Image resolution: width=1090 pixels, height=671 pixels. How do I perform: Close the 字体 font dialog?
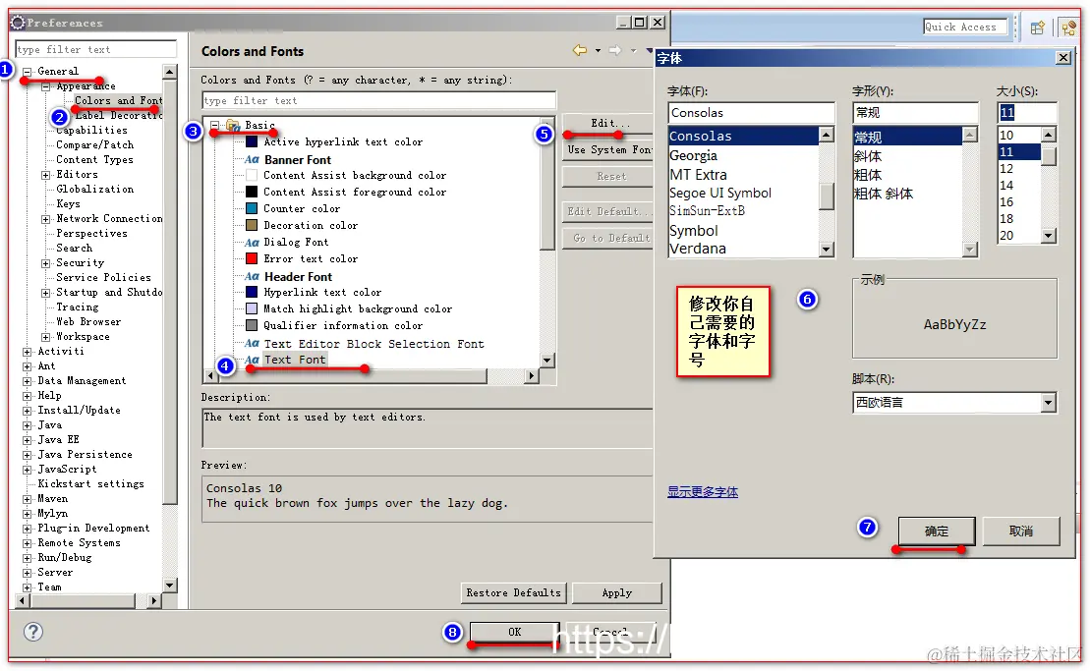pyautogui.click(x=1062, y=58)
